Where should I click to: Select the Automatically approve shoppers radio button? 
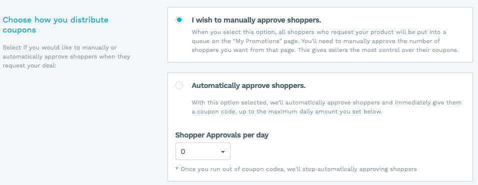[179, 85]
